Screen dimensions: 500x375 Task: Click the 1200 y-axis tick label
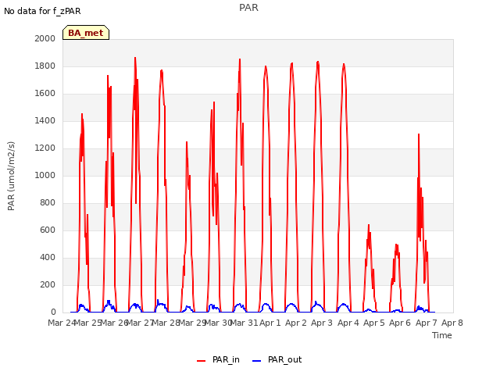[45, 148]
